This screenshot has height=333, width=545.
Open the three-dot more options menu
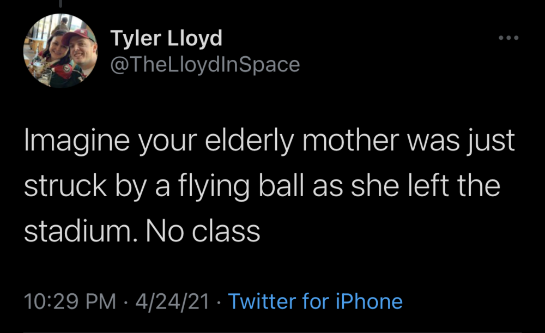click(508, 38)
